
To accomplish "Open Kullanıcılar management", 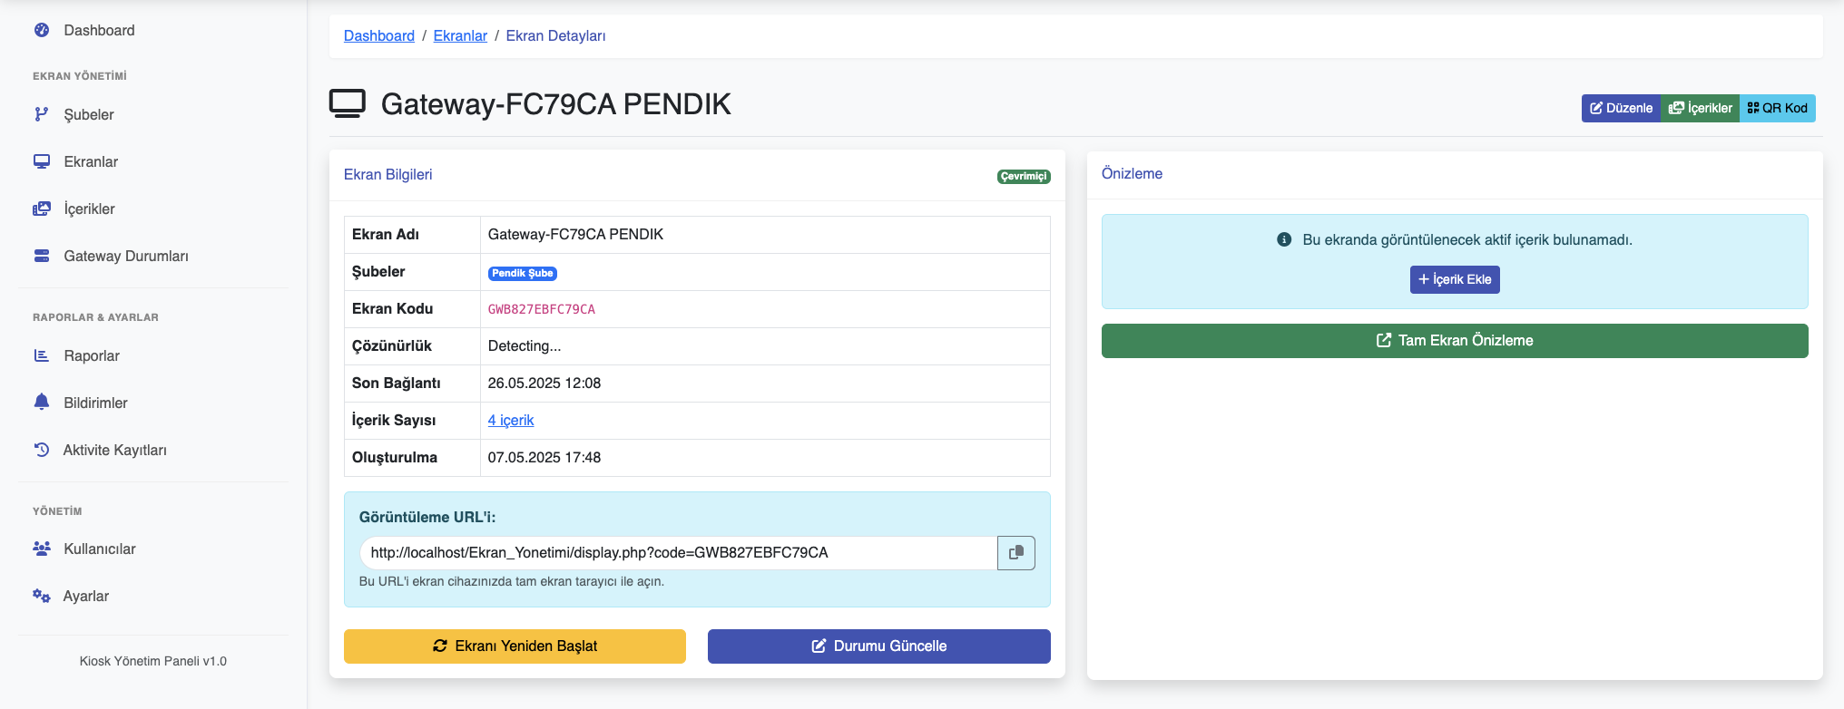I will point(100,549).
